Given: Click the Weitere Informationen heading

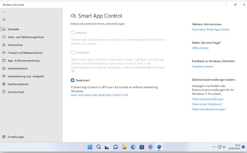Looking at the screenshot, I should click(x=207, y=24).
